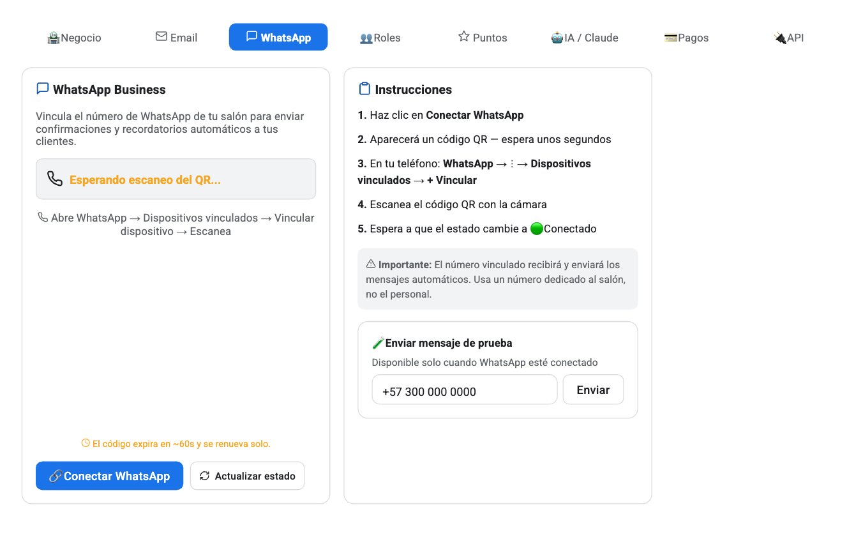Click the "Instrucciones" heading
This screenshot has width=863, height=546.
point(413,89)
